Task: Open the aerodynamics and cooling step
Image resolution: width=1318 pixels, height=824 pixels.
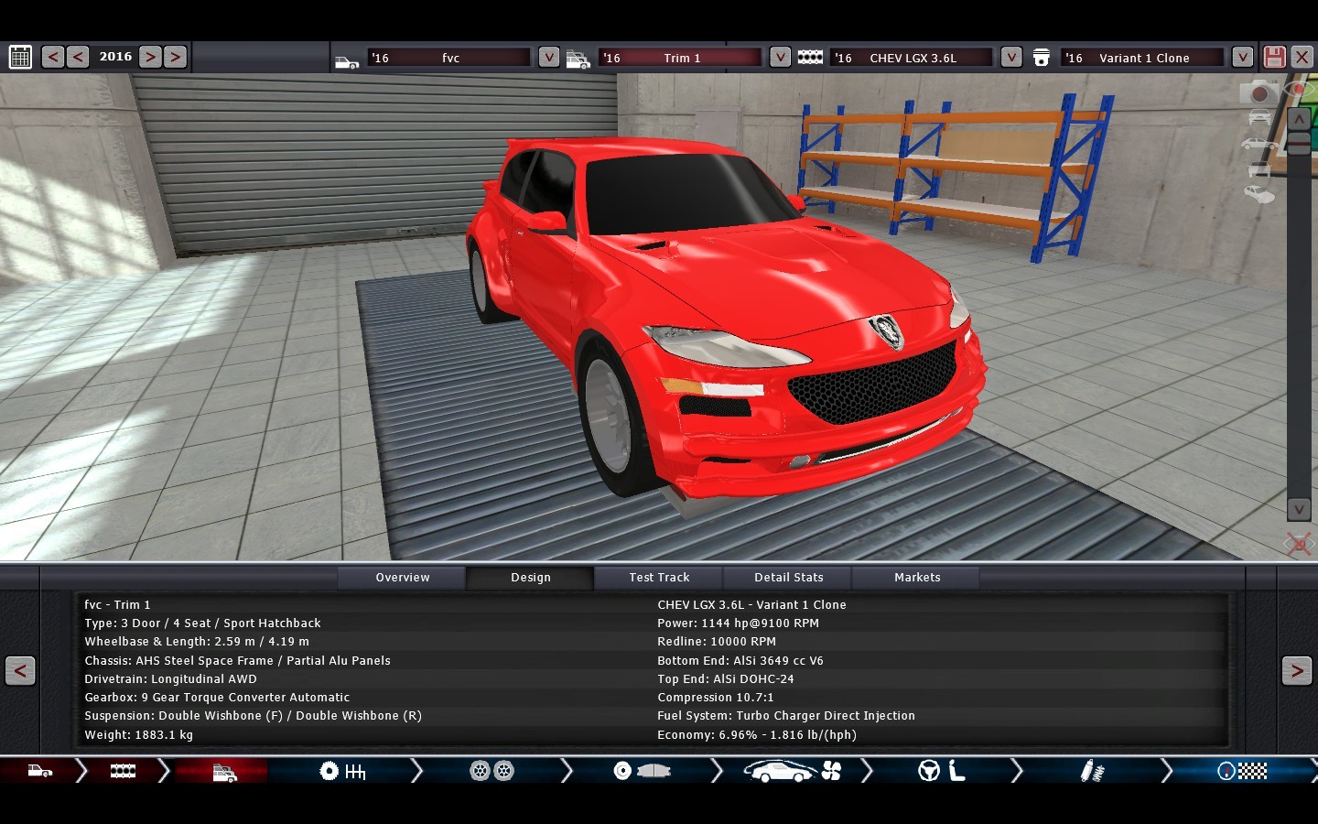Action: point(792,772)
